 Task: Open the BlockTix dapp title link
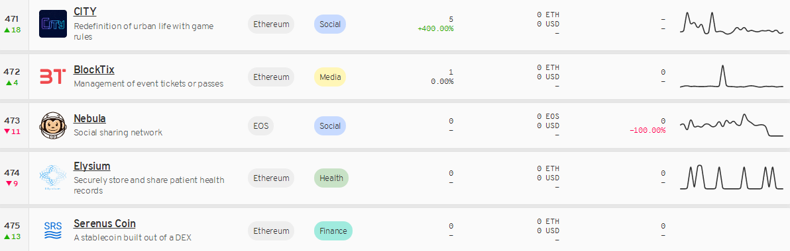pos(94,69)
